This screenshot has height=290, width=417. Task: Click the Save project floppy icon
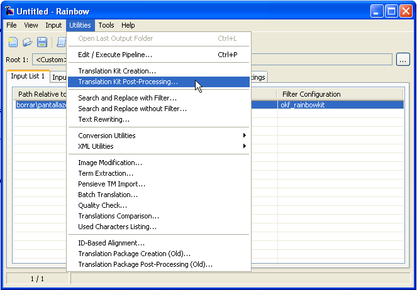pos(42,42)
